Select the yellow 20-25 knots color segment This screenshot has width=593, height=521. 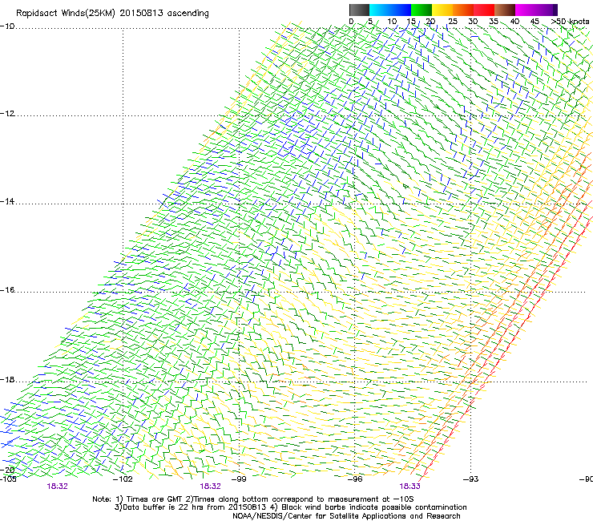tap(442, 10)
